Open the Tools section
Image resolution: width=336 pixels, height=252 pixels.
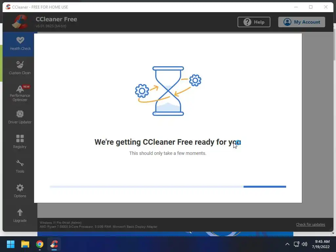point(20,166)
